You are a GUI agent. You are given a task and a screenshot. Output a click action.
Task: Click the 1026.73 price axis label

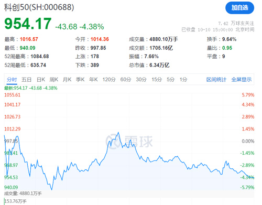(x=12, y=117)
